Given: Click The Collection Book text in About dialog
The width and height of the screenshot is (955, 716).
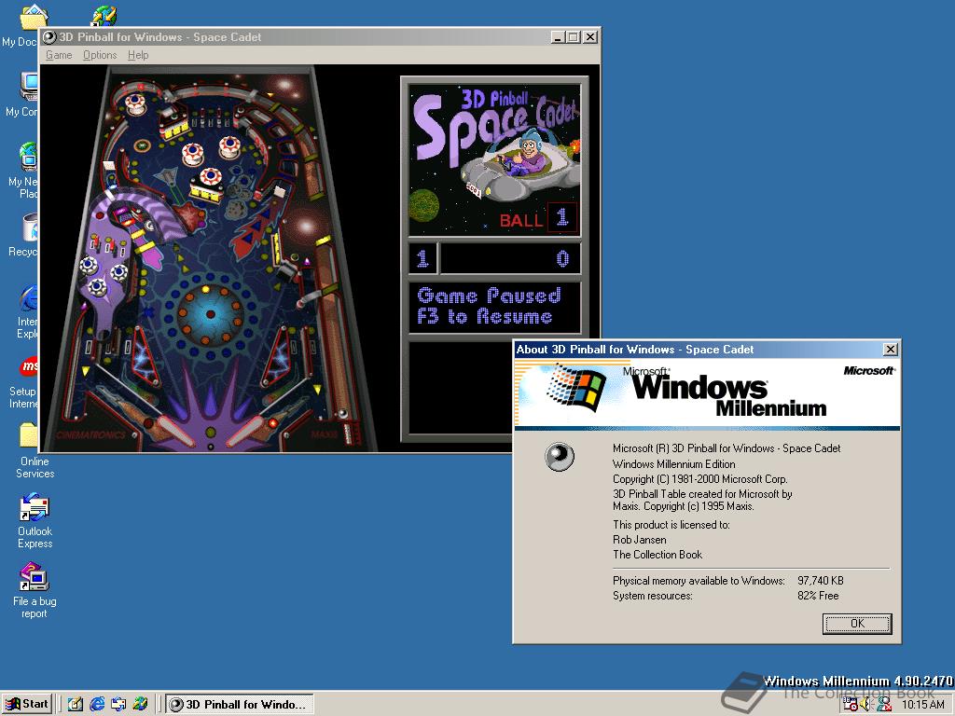Looking at the screenshot, I should tap(657, 555).
